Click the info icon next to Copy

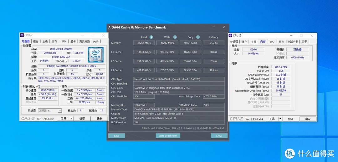tap(198, 37)
